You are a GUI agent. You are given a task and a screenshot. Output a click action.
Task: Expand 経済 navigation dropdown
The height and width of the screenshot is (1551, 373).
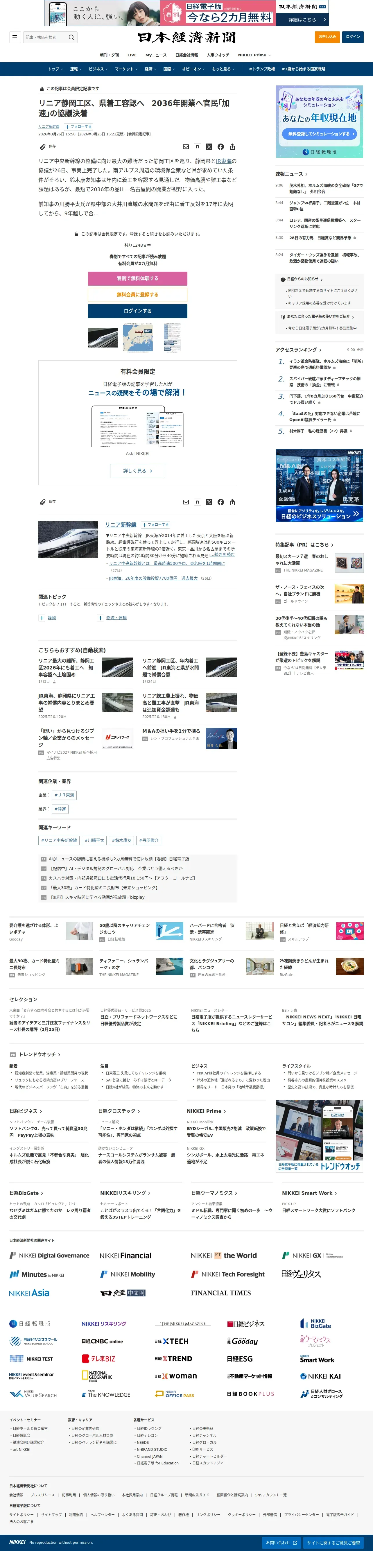coord(150,69)
